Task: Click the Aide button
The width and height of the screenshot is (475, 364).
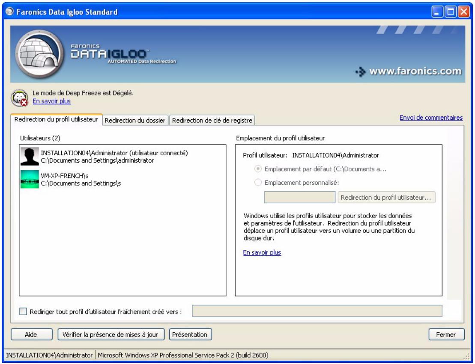Action: point(32,334)
